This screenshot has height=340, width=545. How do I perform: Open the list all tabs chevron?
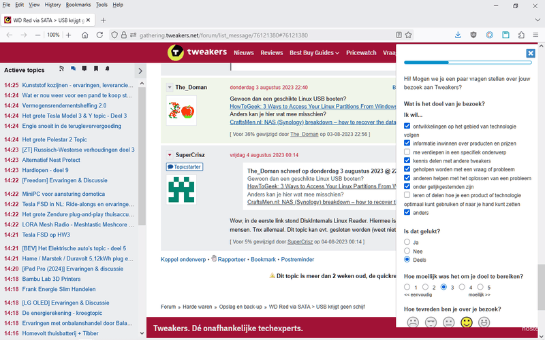[x=538, y=20]
